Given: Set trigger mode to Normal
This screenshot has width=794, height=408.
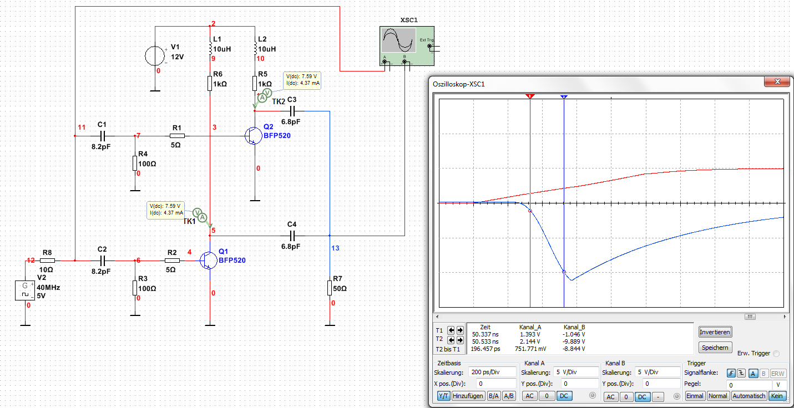Looking at the screenshot, I should click(718, 396).
